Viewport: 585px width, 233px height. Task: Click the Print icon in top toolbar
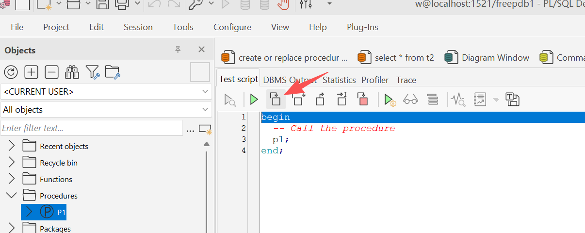tap(122, 5)
